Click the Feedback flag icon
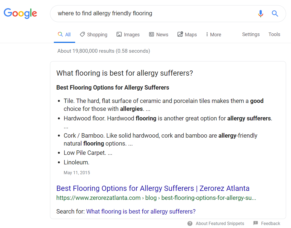This screenshot has height=228, width=291. tap(255, 223)
